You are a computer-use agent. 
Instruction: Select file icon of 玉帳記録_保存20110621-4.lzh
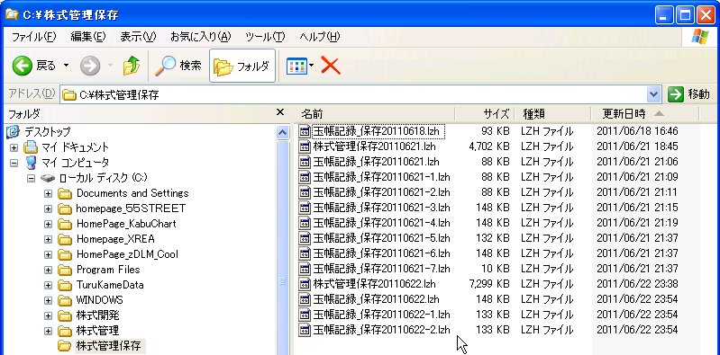coord(305,223)
